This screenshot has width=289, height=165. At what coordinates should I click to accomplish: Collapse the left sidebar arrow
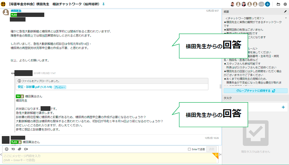pyautogui.click(x=1, y=155)
